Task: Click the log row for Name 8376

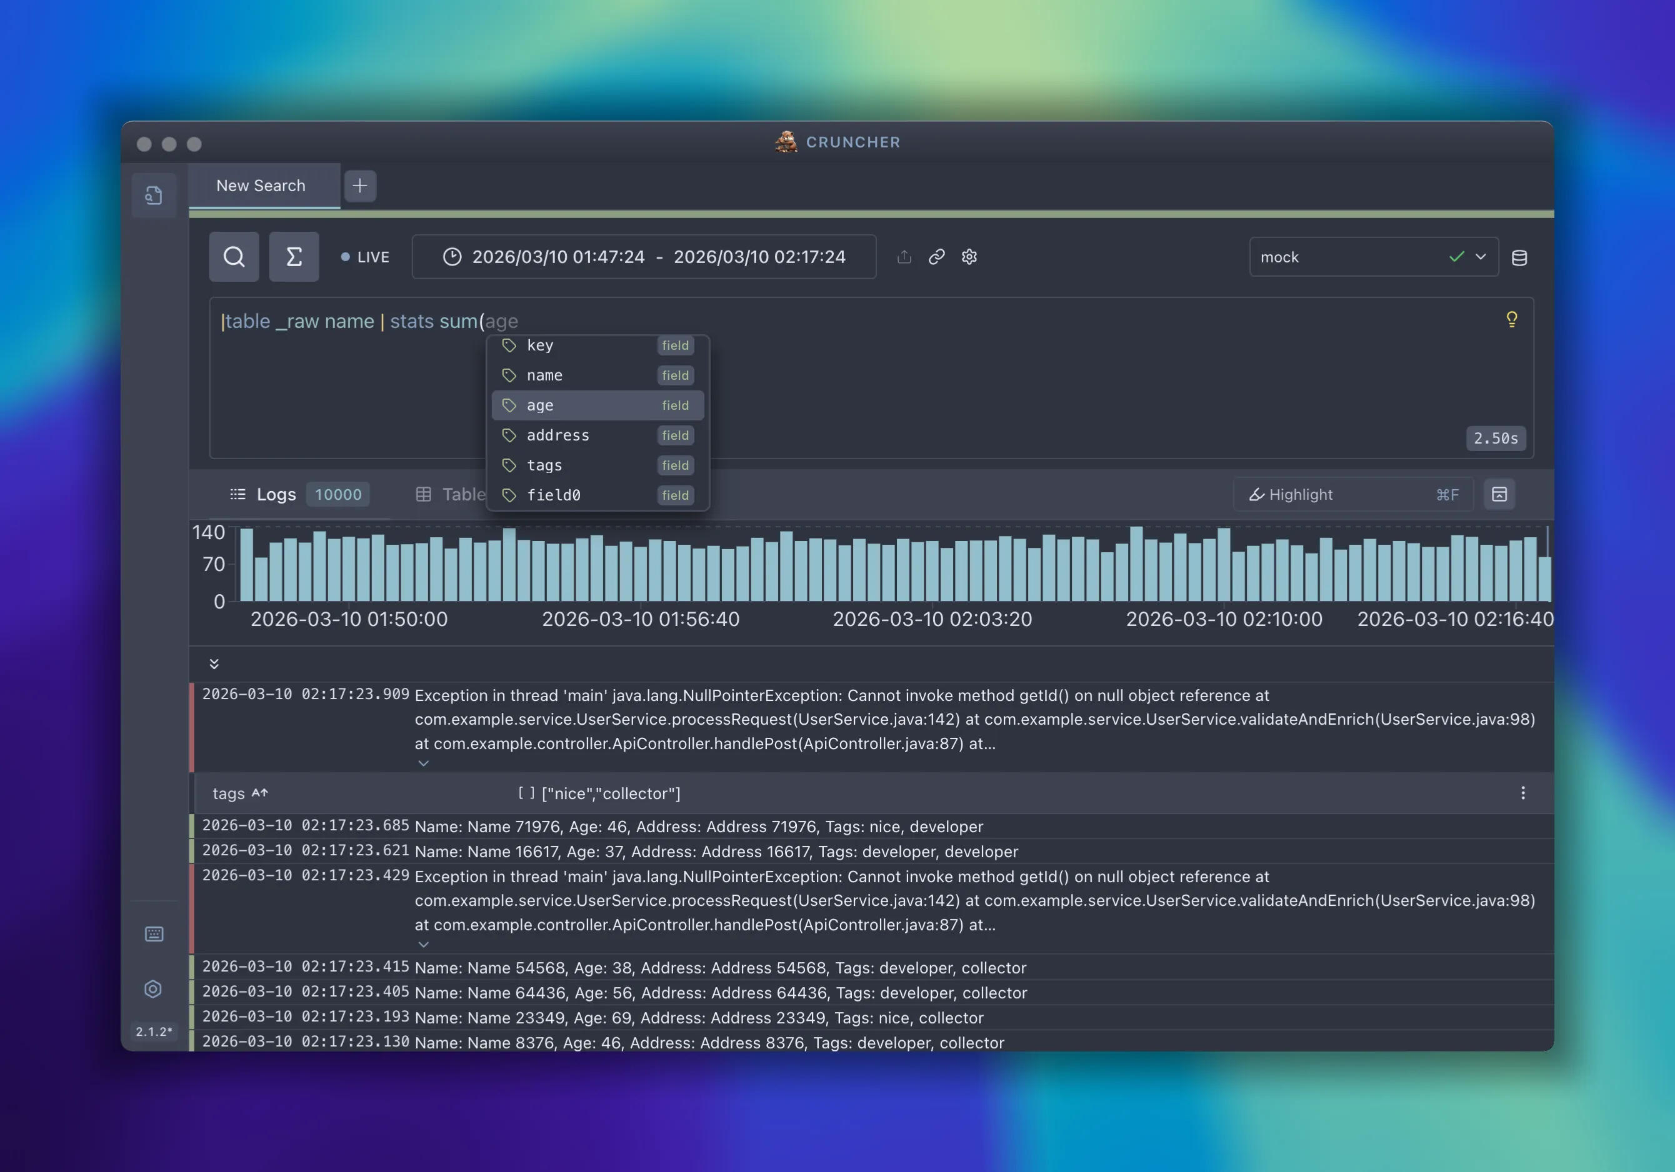Action: coord(871,1042)
